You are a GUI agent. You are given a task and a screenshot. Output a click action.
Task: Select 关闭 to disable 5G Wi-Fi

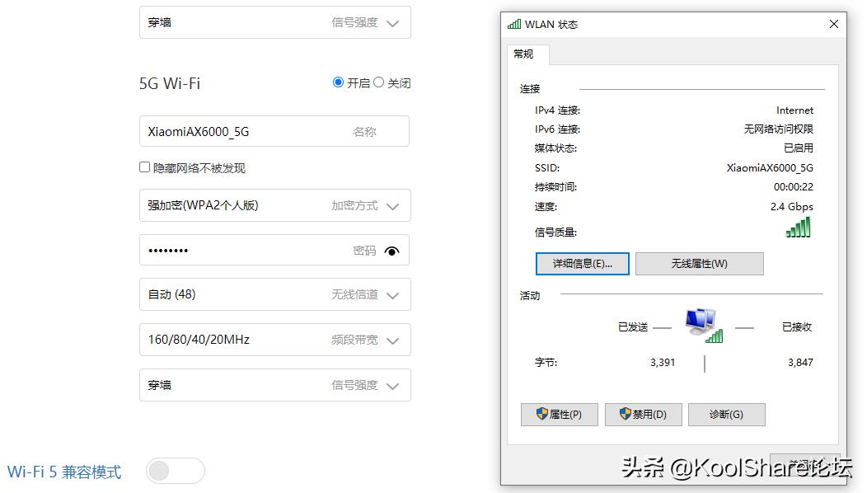[379, 82]
